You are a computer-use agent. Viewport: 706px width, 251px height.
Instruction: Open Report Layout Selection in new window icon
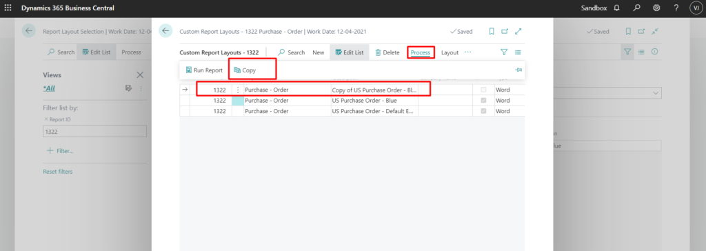tap(642, 32)
